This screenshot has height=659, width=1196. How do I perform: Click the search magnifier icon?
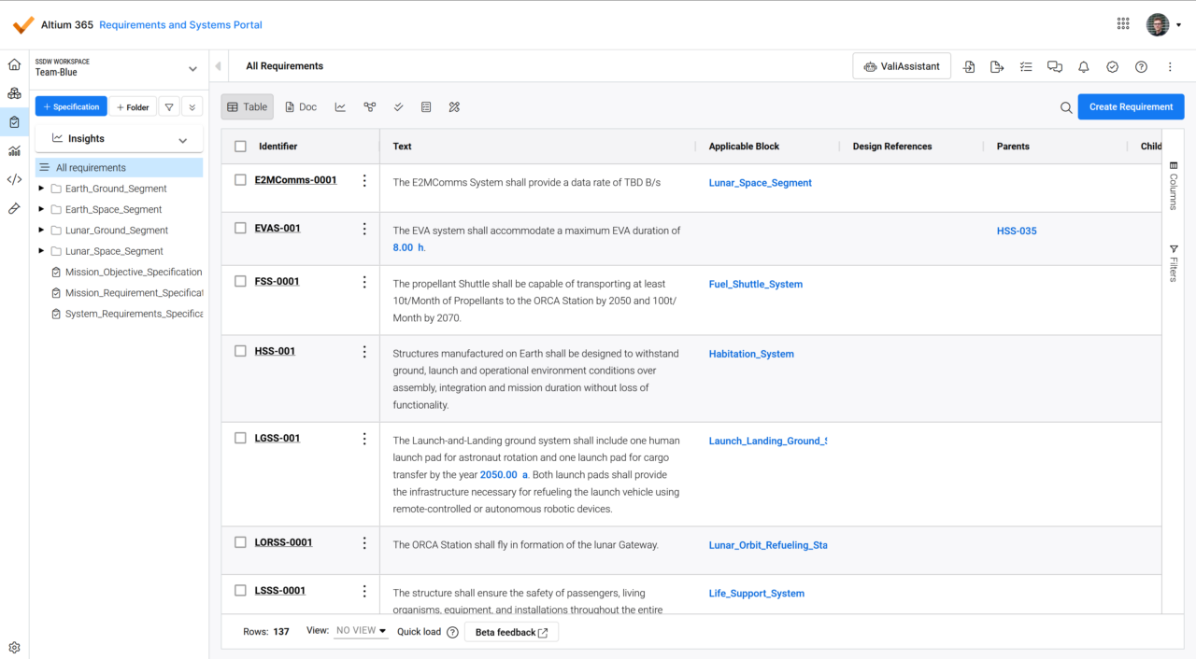pos(1066,107)
